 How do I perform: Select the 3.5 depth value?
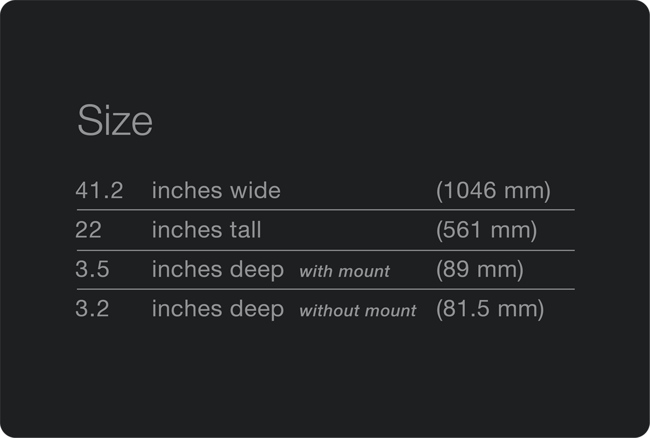tap(92, 269)
